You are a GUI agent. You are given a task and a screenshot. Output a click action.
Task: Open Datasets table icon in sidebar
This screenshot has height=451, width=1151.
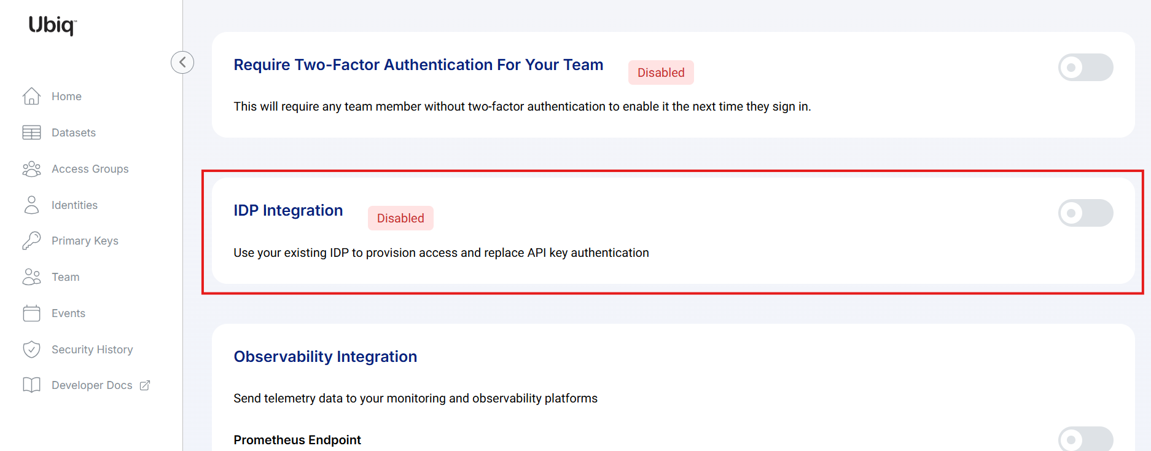coord(31,133)
